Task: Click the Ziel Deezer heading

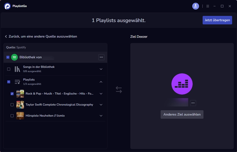Action: click(x=139, y=37)
